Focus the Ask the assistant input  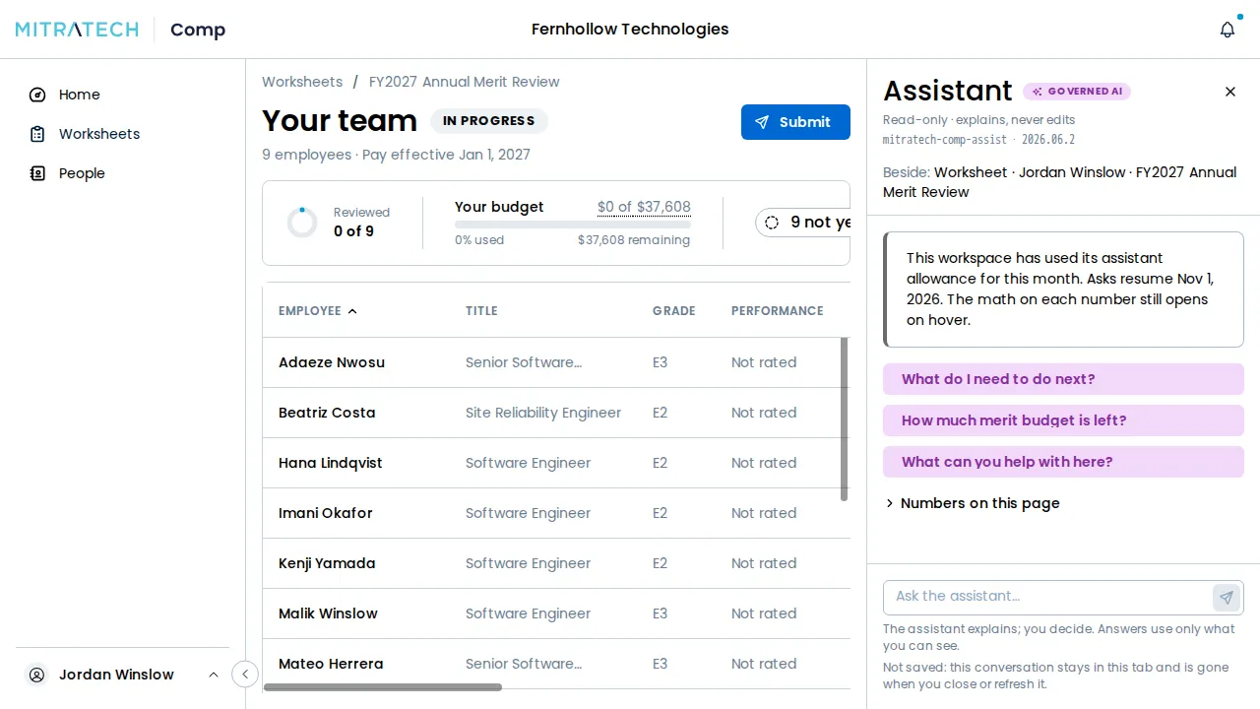point(1049,597)
